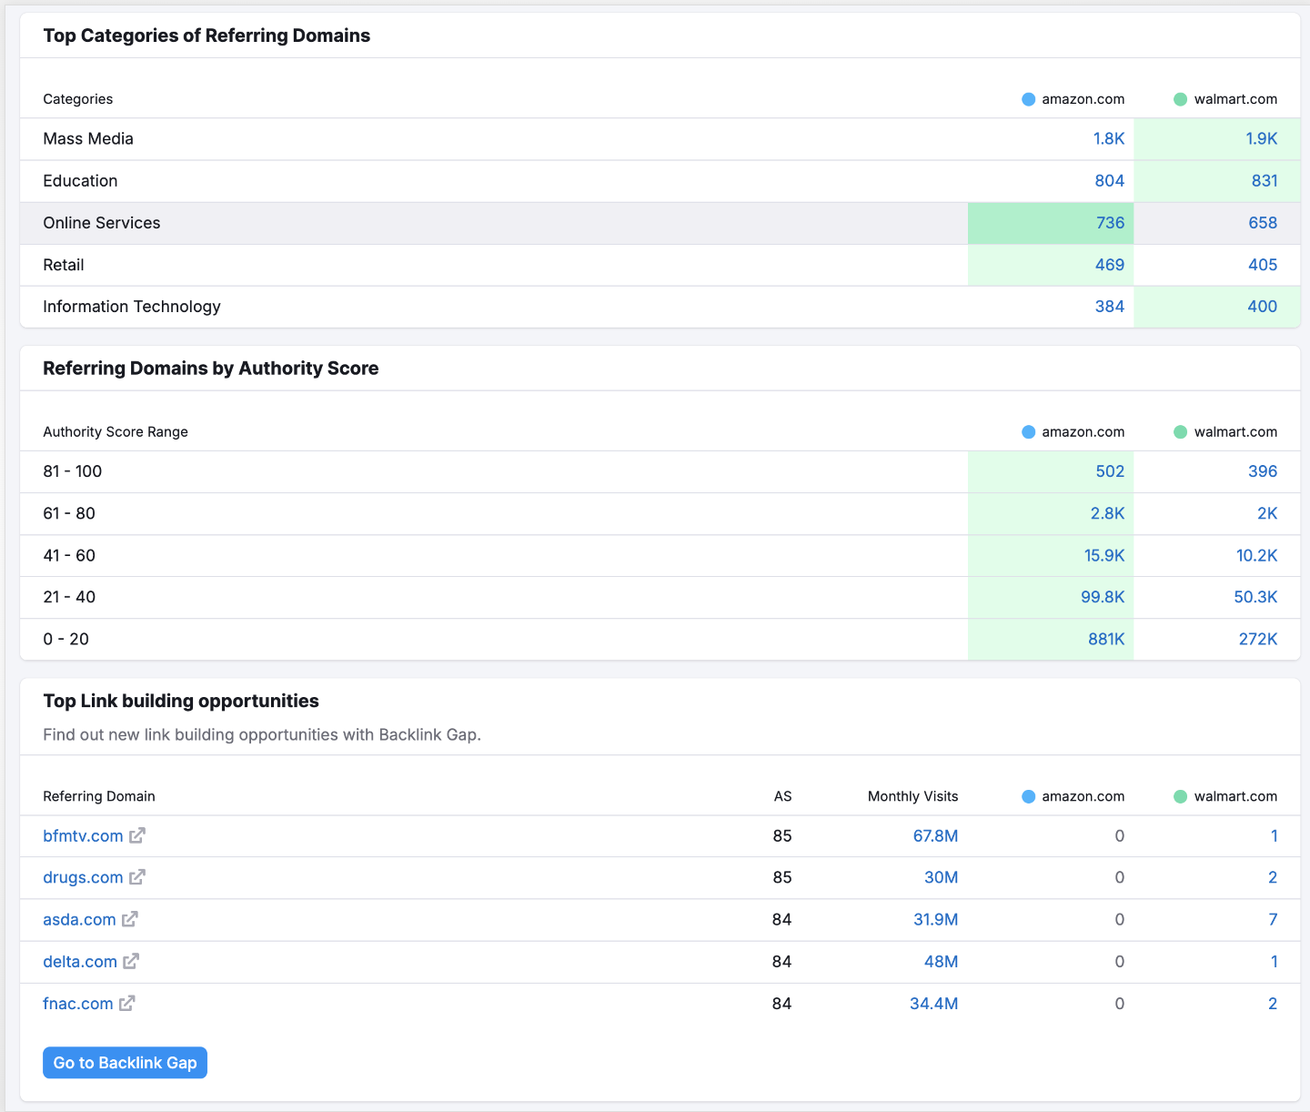Select the 881K count for 0-20 authority range

[1106, 639]
